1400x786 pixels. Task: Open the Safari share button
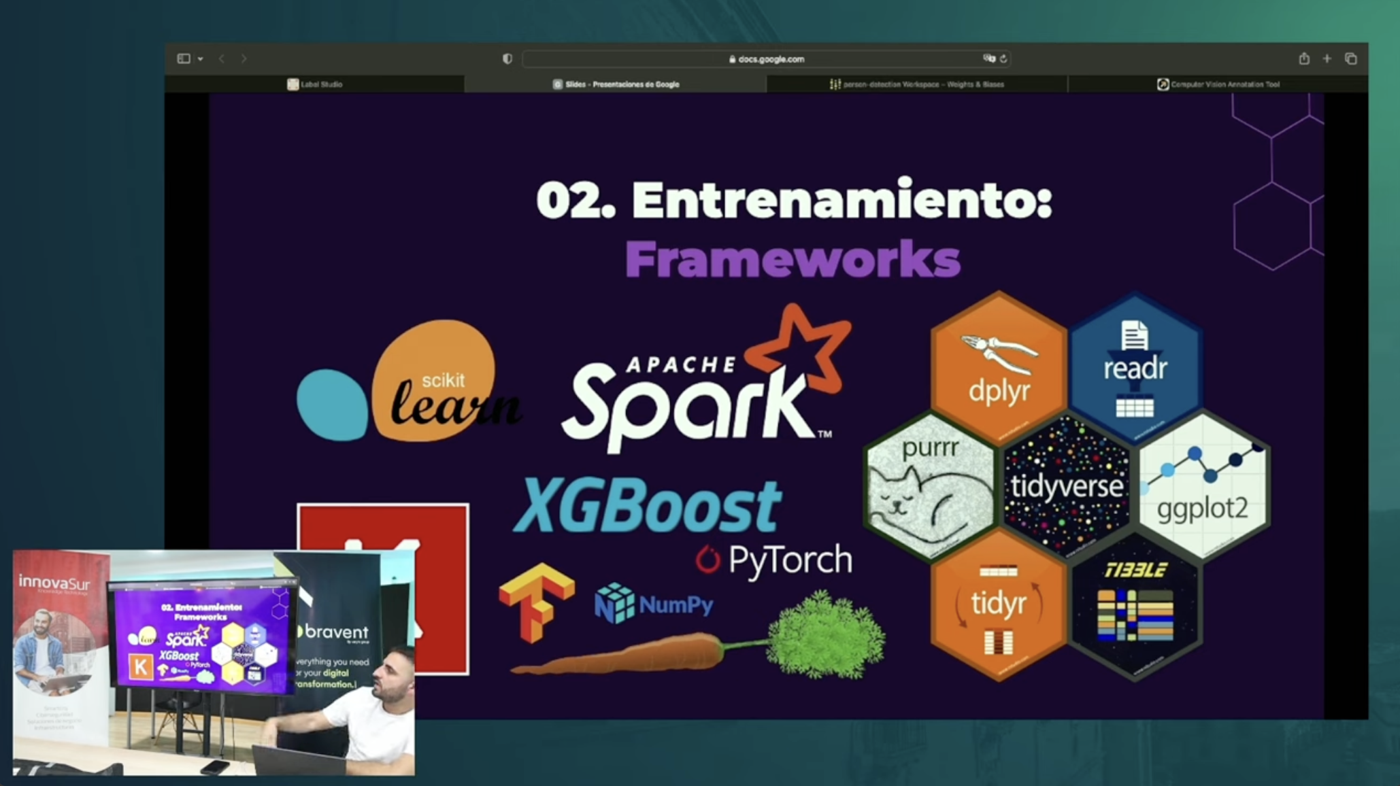[x=1303, y=59]
